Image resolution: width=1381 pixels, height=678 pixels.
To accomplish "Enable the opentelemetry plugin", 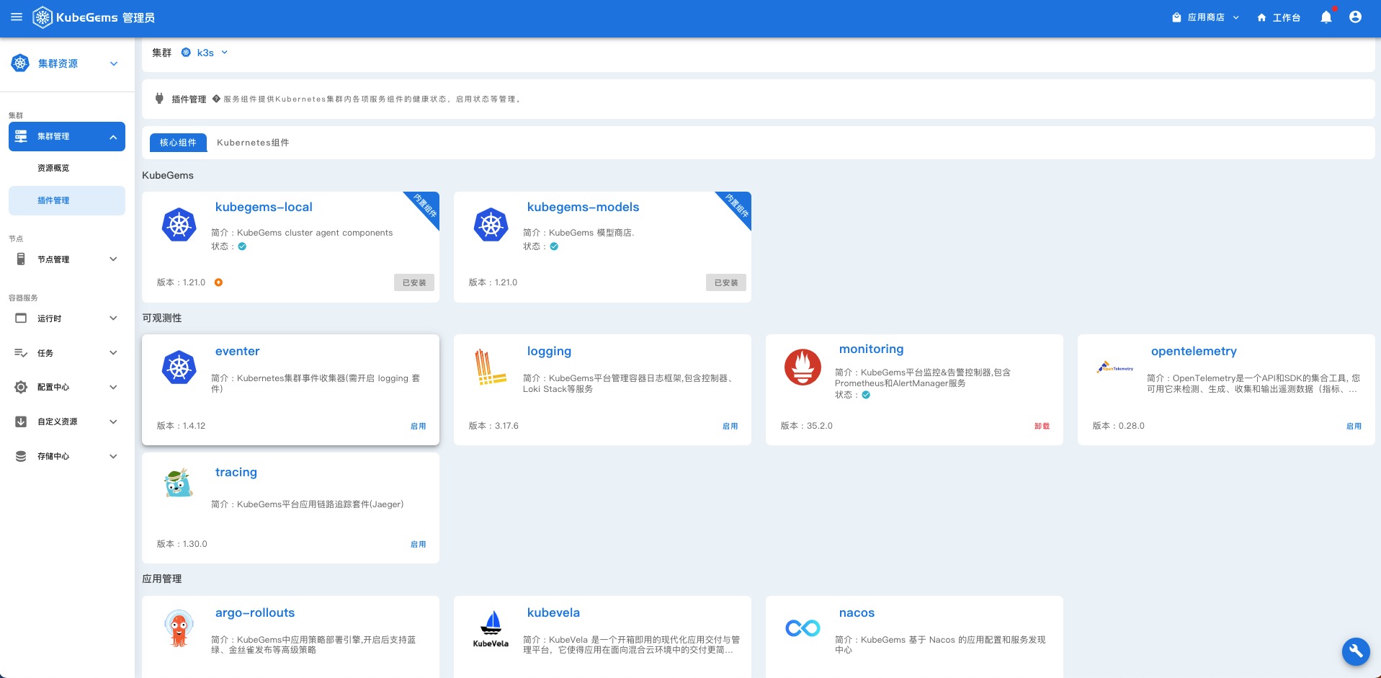I will (1354, 426).
